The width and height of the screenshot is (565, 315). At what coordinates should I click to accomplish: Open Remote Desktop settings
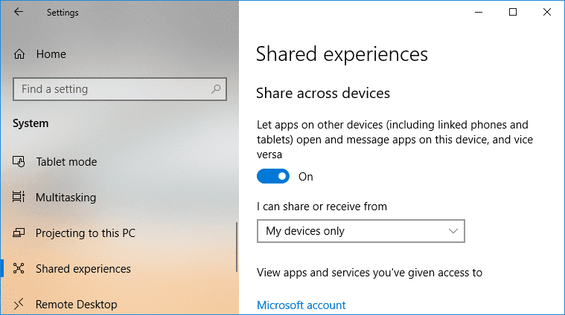pyautogui.click(x=76, y=304)
